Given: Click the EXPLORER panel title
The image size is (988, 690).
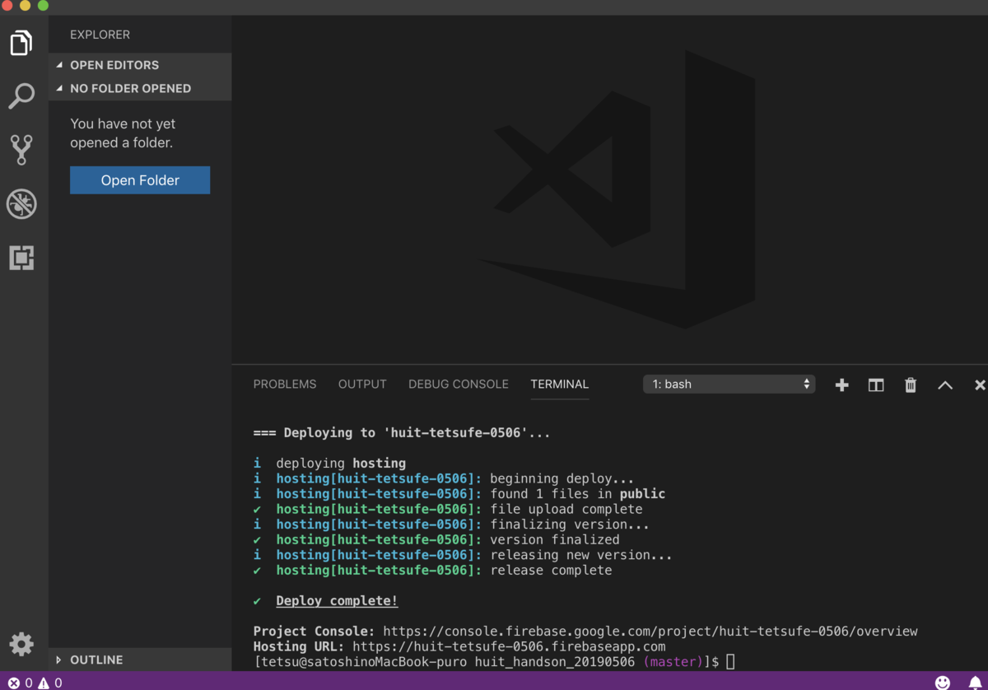Looking at the screenshot, I should click(x=100, y=35).
